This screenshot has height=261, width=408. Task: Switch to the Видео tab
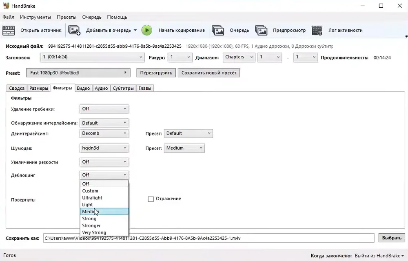click(83, 88)
